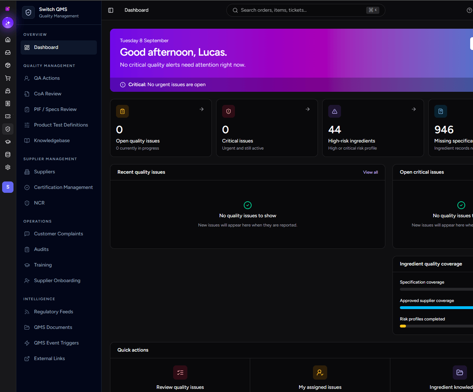The height and width of the screenshot is (392, 473).
Task: Open Training in sidebar
Action: click(x=59, y=265)
